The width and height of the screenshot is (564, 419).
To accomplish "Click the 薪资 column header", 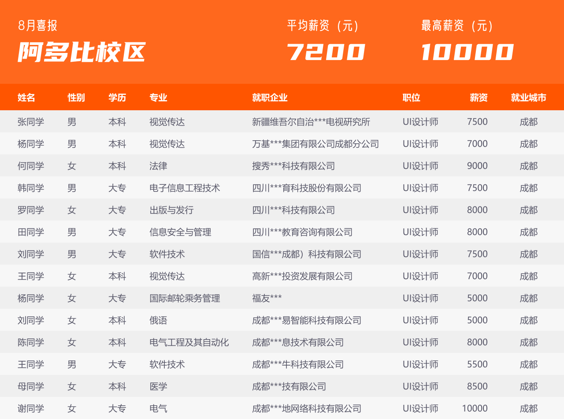I will coord(479,97).
